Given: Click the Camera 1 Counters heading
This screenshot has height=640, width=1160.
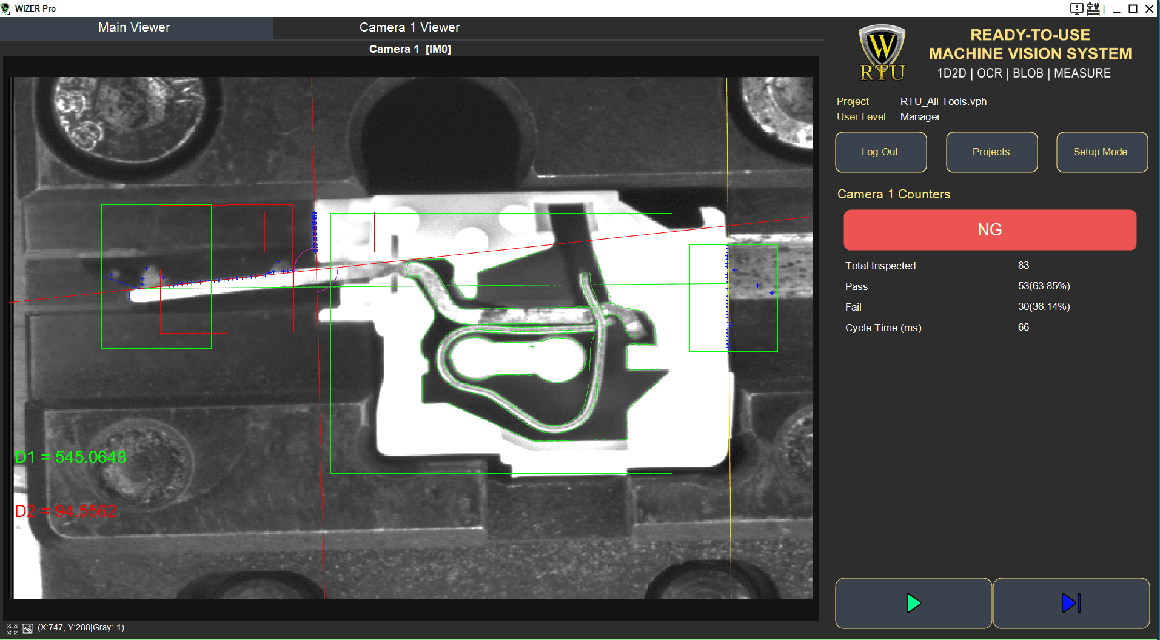Looking at the screenshot, I should point(893,194).
